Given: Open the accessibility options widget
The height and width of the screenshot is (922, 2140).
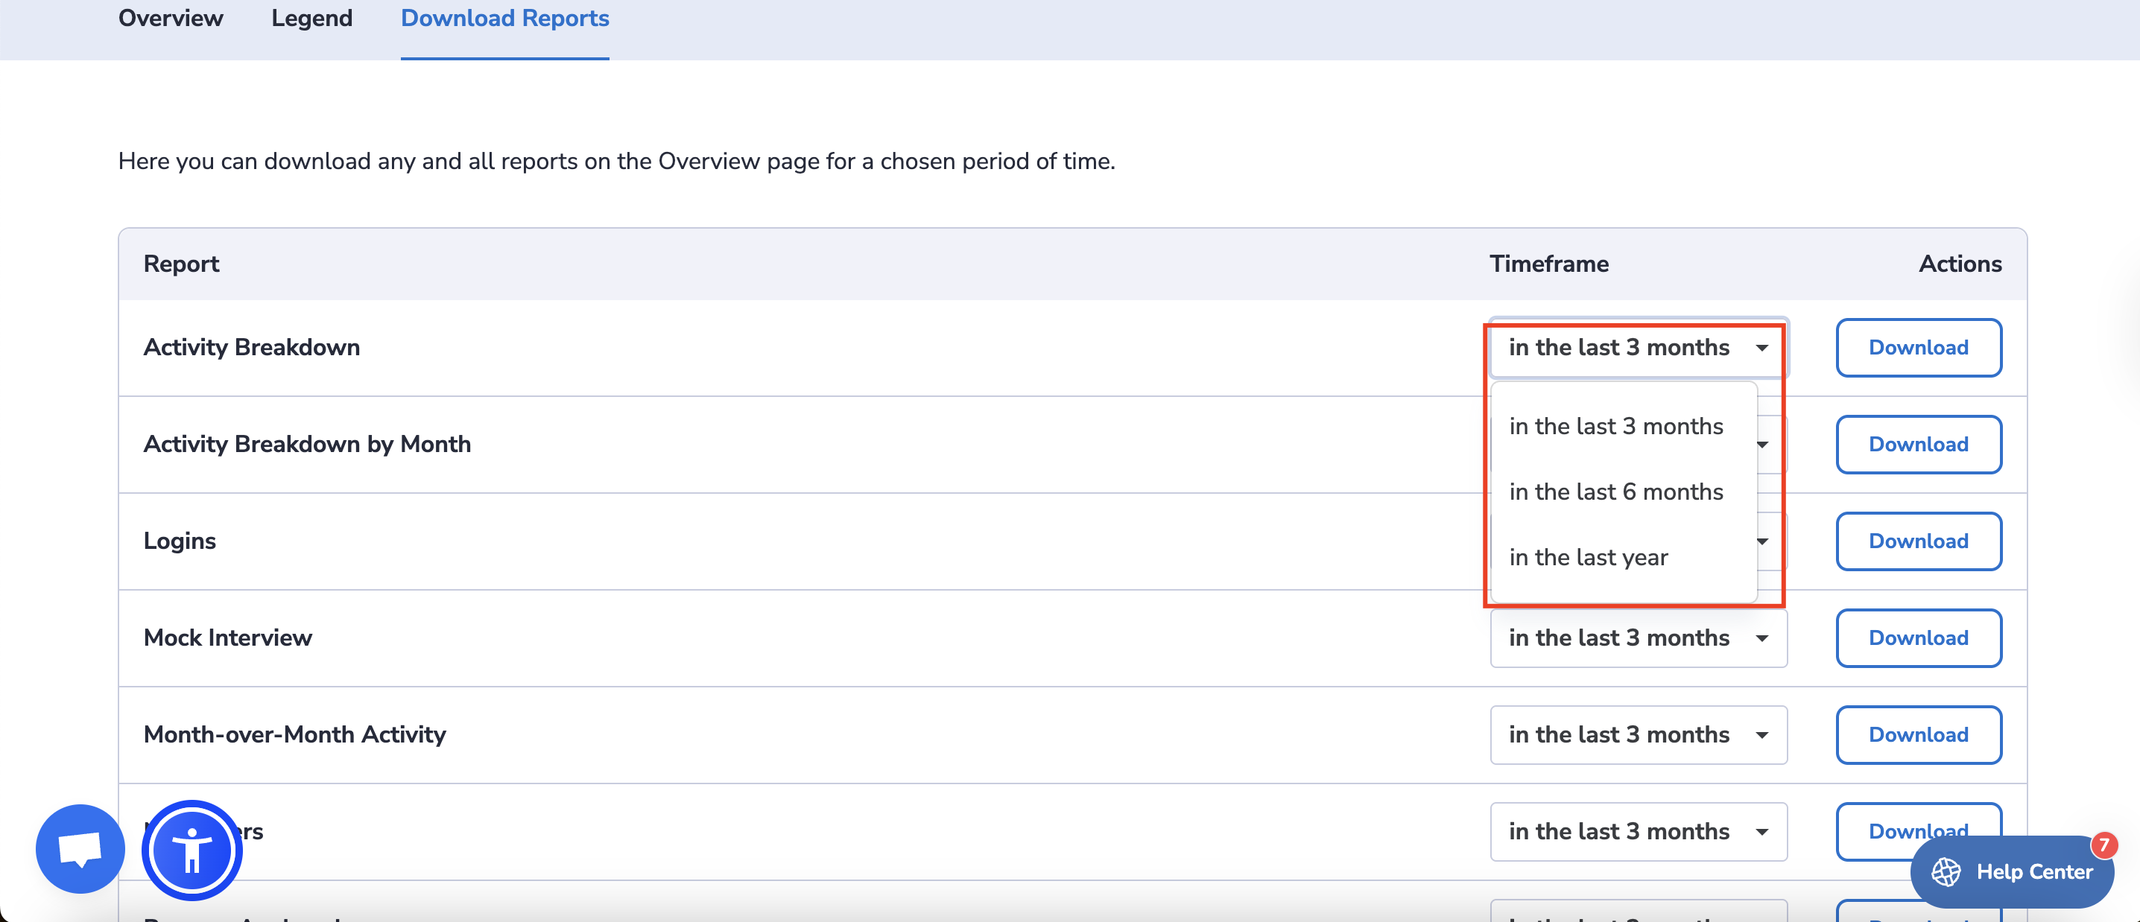Looking at the screenshot, I should (192, 850).
